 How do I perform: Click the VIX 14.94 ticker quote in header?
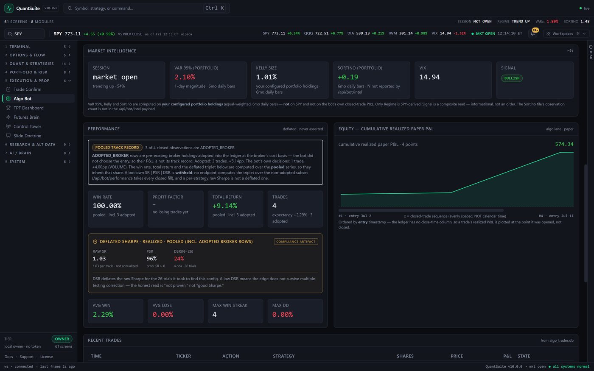(448, 33)
